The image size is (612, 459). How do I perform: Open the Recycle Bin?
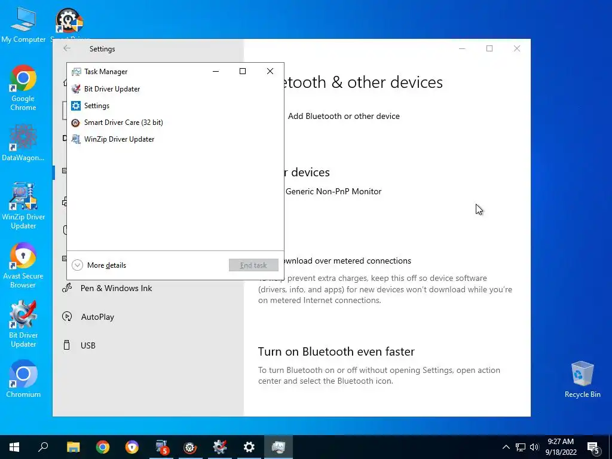point(582,380)
